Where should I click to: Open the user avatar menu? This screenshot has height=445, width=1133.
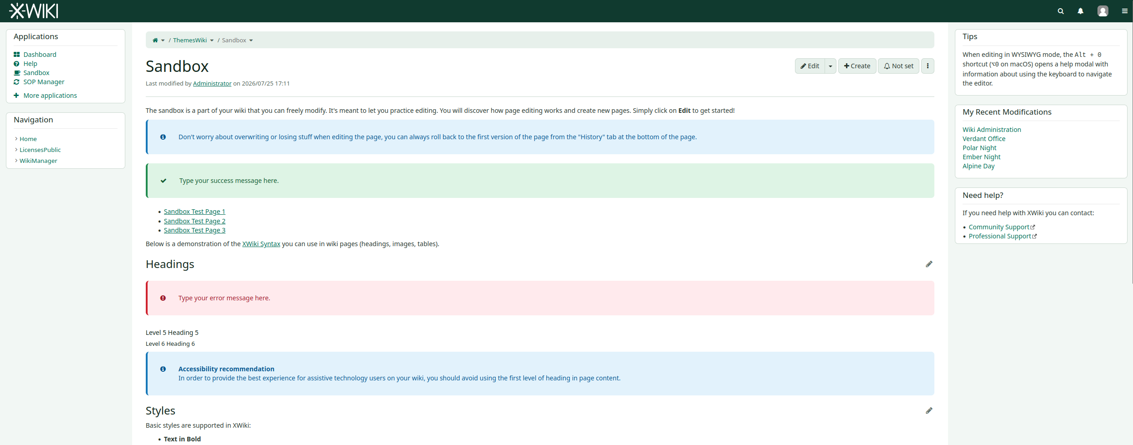tap(1102, 11)
